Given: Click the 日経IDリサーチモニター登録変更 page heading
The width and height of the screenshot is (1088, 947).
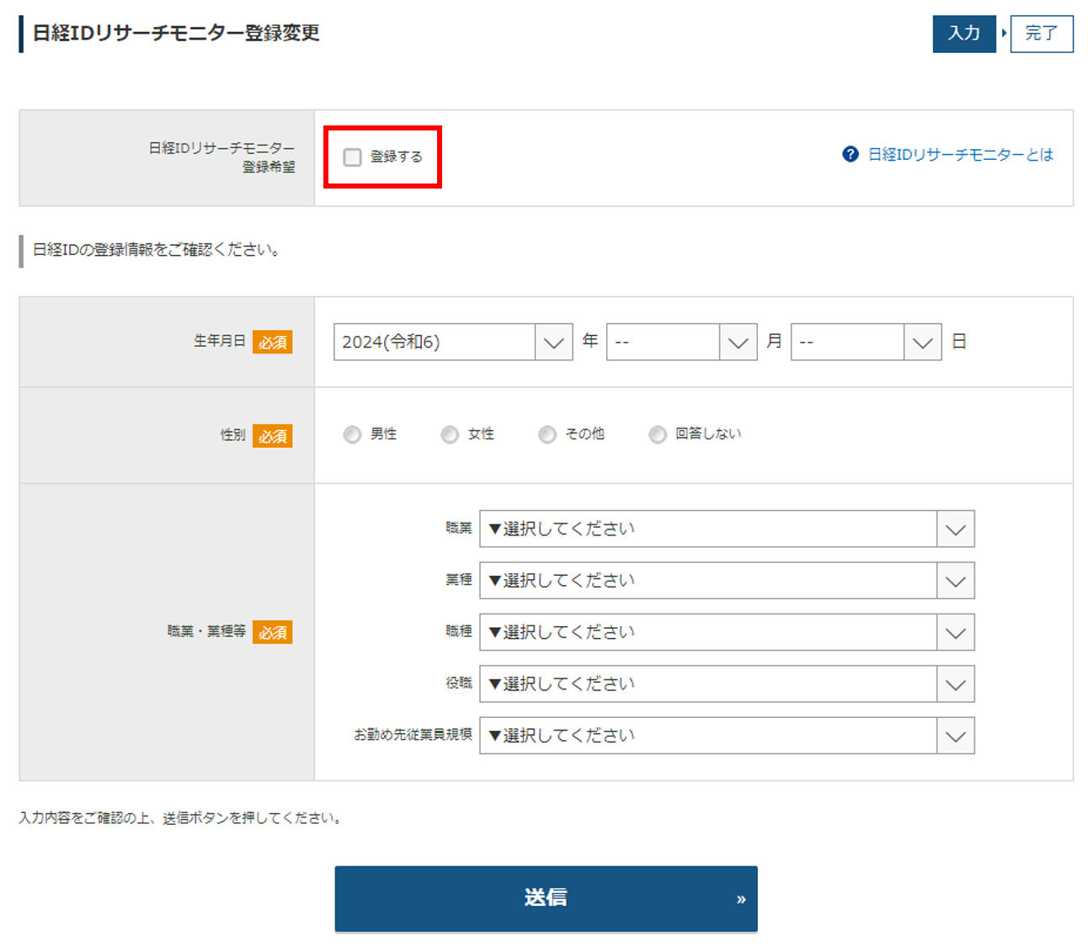Looking at the screenshot, I should pos(176,33).
